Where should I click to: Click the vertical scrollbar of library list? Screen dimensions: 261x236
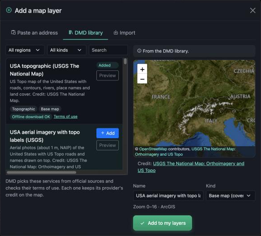click(125, 61)
